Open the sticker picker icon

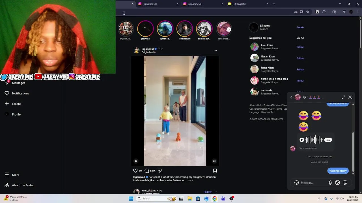point(345,183)
